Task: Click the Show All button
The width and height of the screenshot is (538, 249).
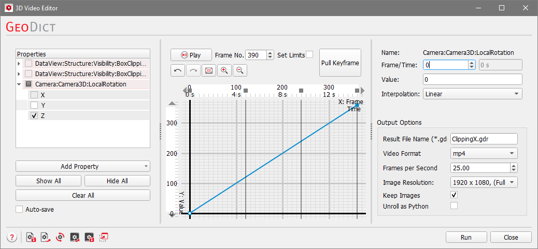Action: 49,181
